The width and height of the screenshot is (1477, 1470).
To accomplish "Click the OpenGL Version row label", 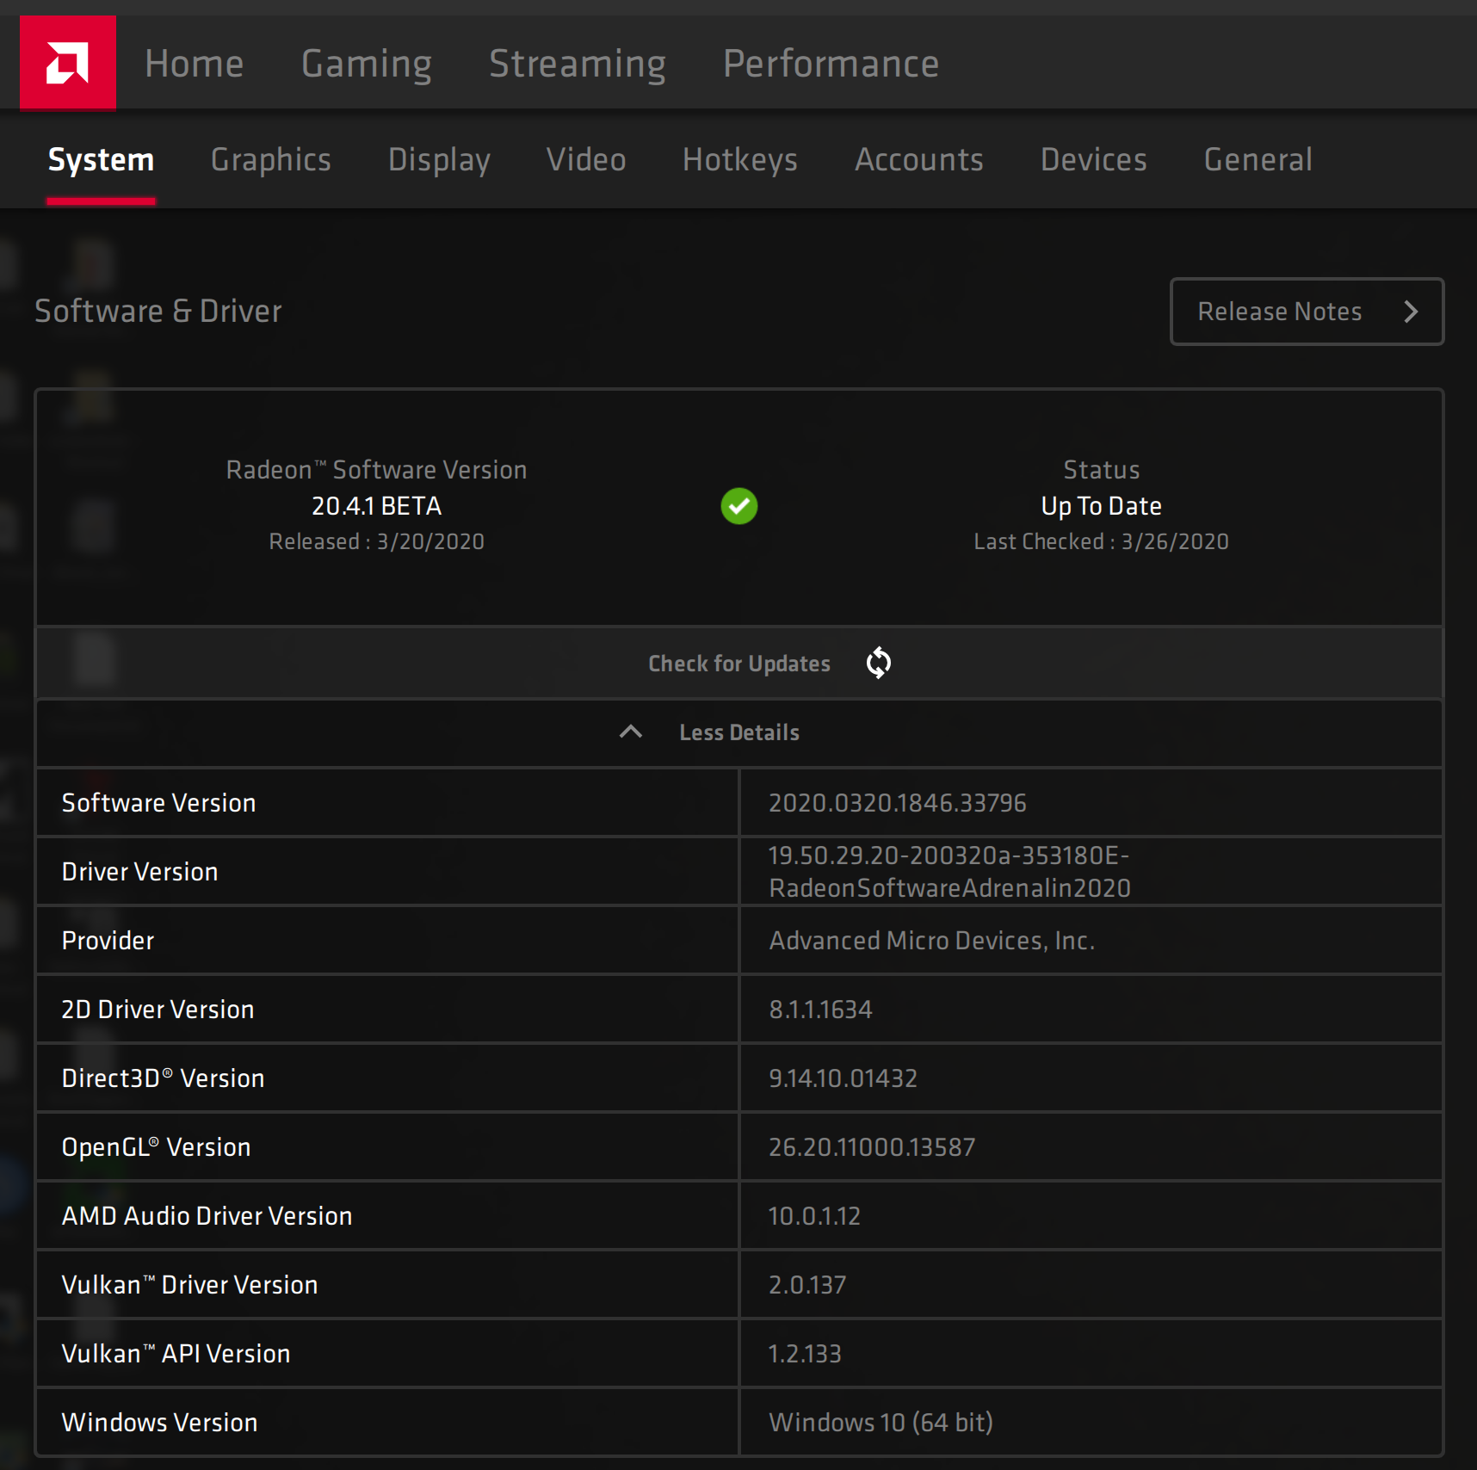I will coord(156,1147).
